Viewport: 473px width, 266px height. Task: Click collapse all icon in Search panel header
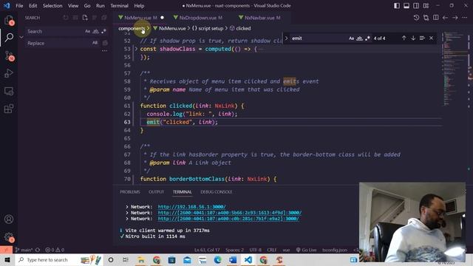point(104,18)
